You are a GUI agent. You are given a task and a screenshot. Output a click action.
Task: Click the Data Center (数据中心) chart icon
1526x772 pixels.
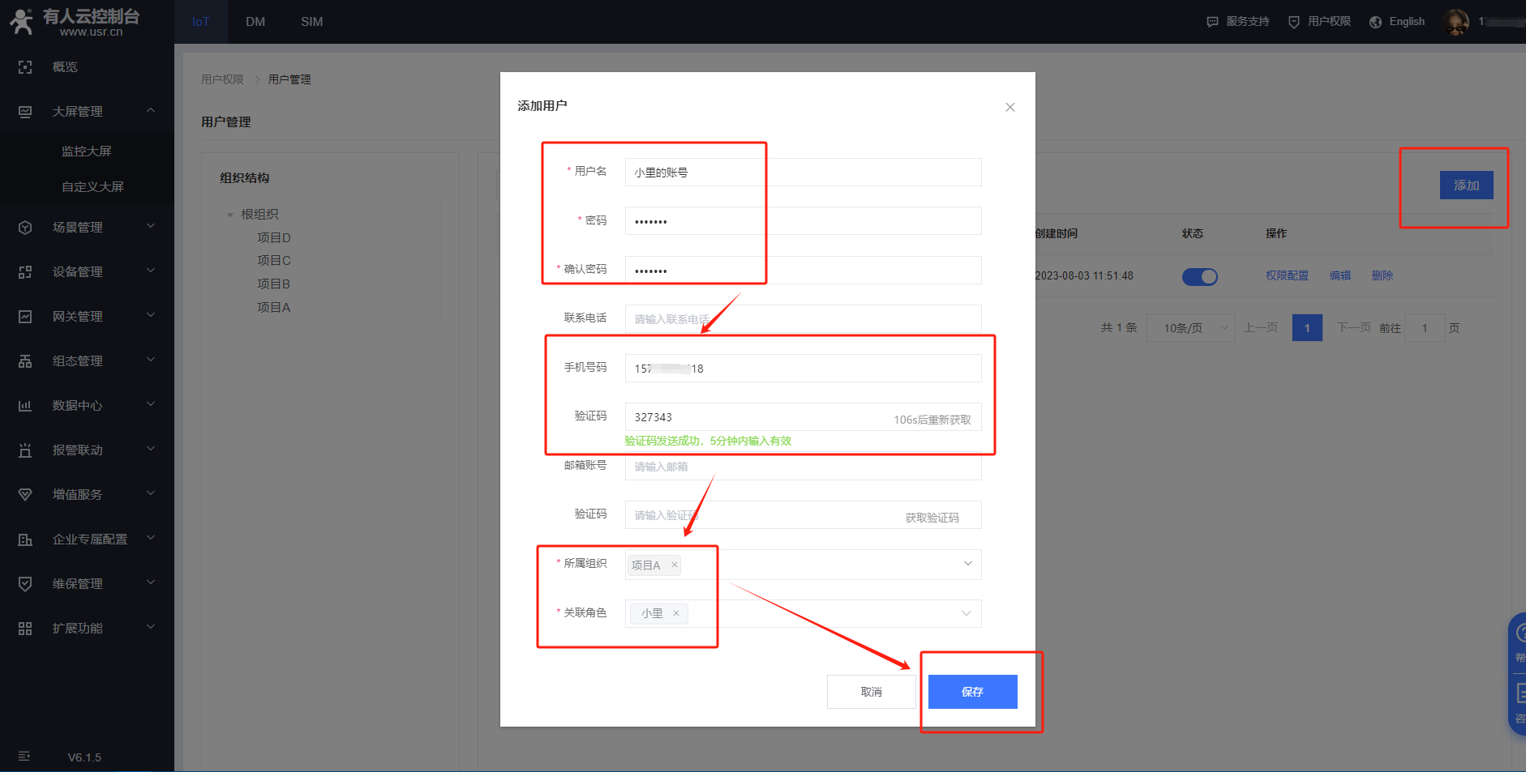tap(25, 406)
